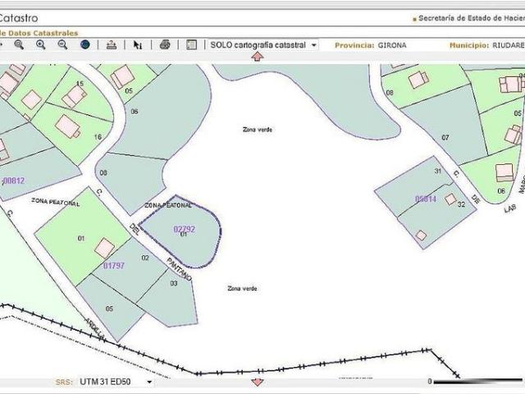Image resolution: width=525 pixels, height=394 pixels.
Task: Click the Municipio RIUDARENES value
Action: 509,45
